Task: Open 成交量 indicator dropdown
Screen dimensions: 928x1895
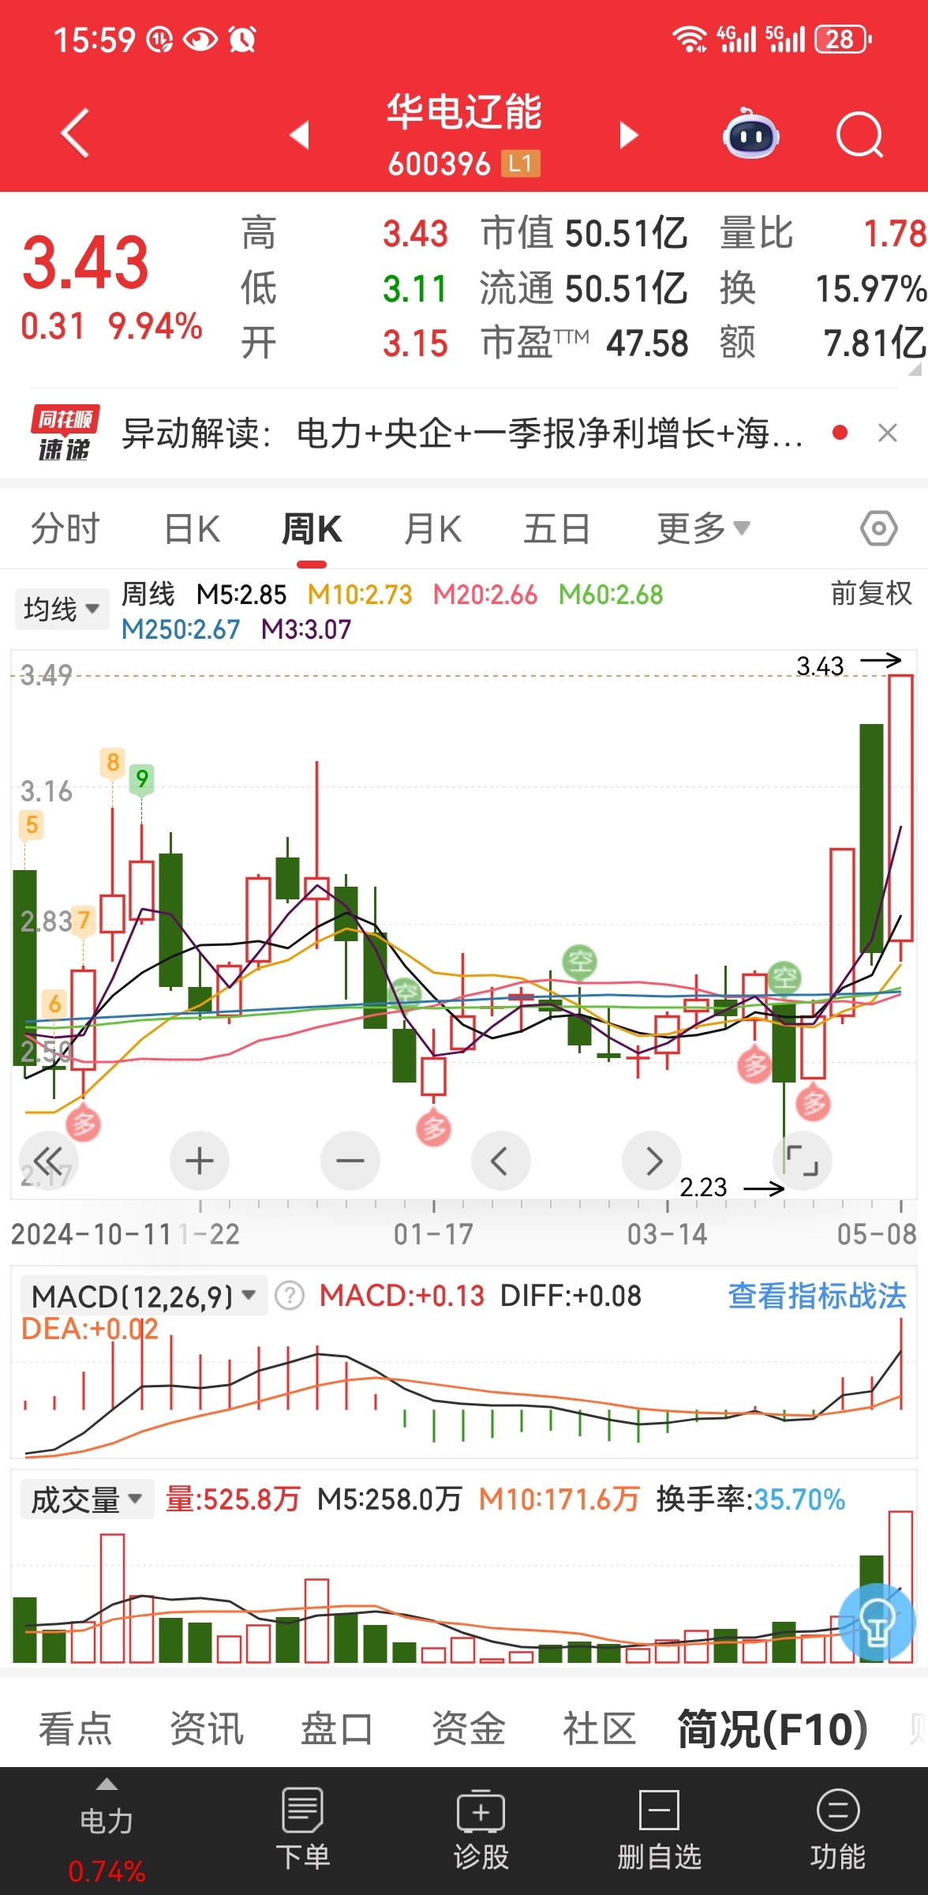Action: 86,1499
